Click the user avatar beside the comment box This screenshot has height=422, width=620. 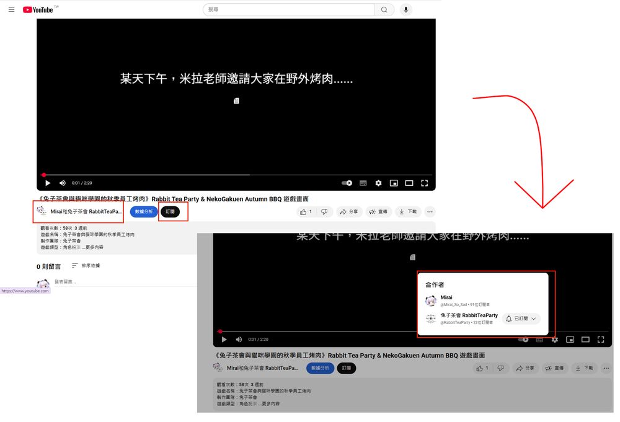(x=43, y=283)
